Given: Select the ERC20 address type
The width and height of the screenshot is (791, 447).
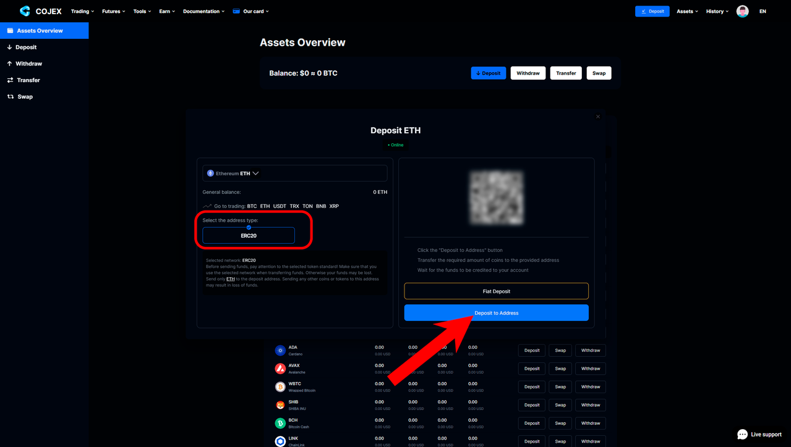Looking at the screenshot, I should point(249,235).
